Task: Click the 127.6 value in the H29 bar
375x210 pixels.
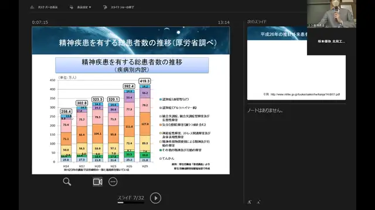Action: (x=145, y=124)
